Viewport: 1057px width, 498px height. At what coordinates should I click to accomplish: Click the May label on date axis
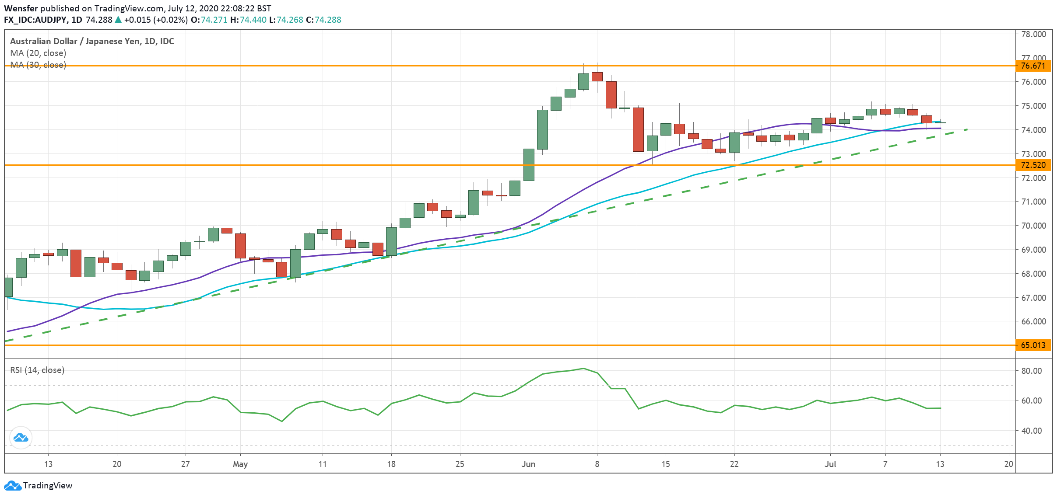(240, 464)
